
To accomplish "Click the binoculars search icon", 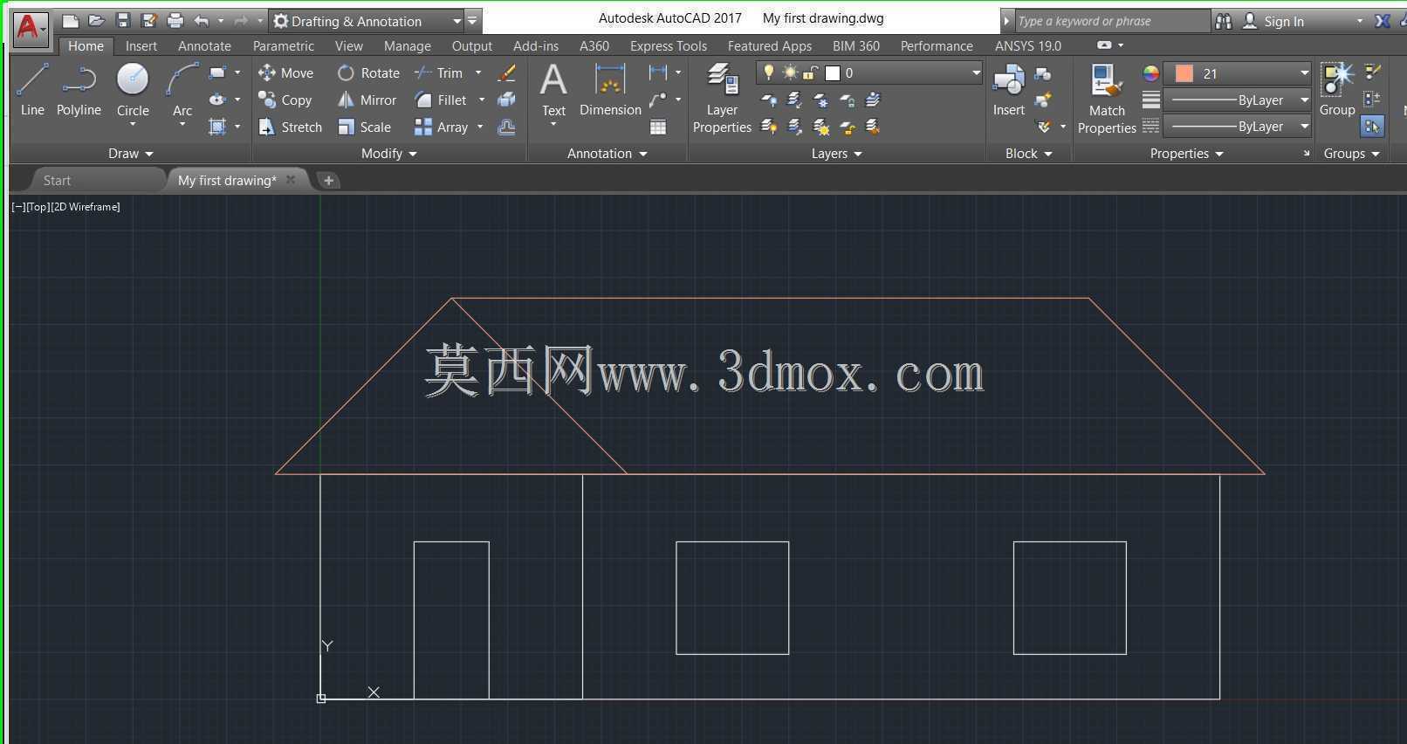I will click(1224, 21).
